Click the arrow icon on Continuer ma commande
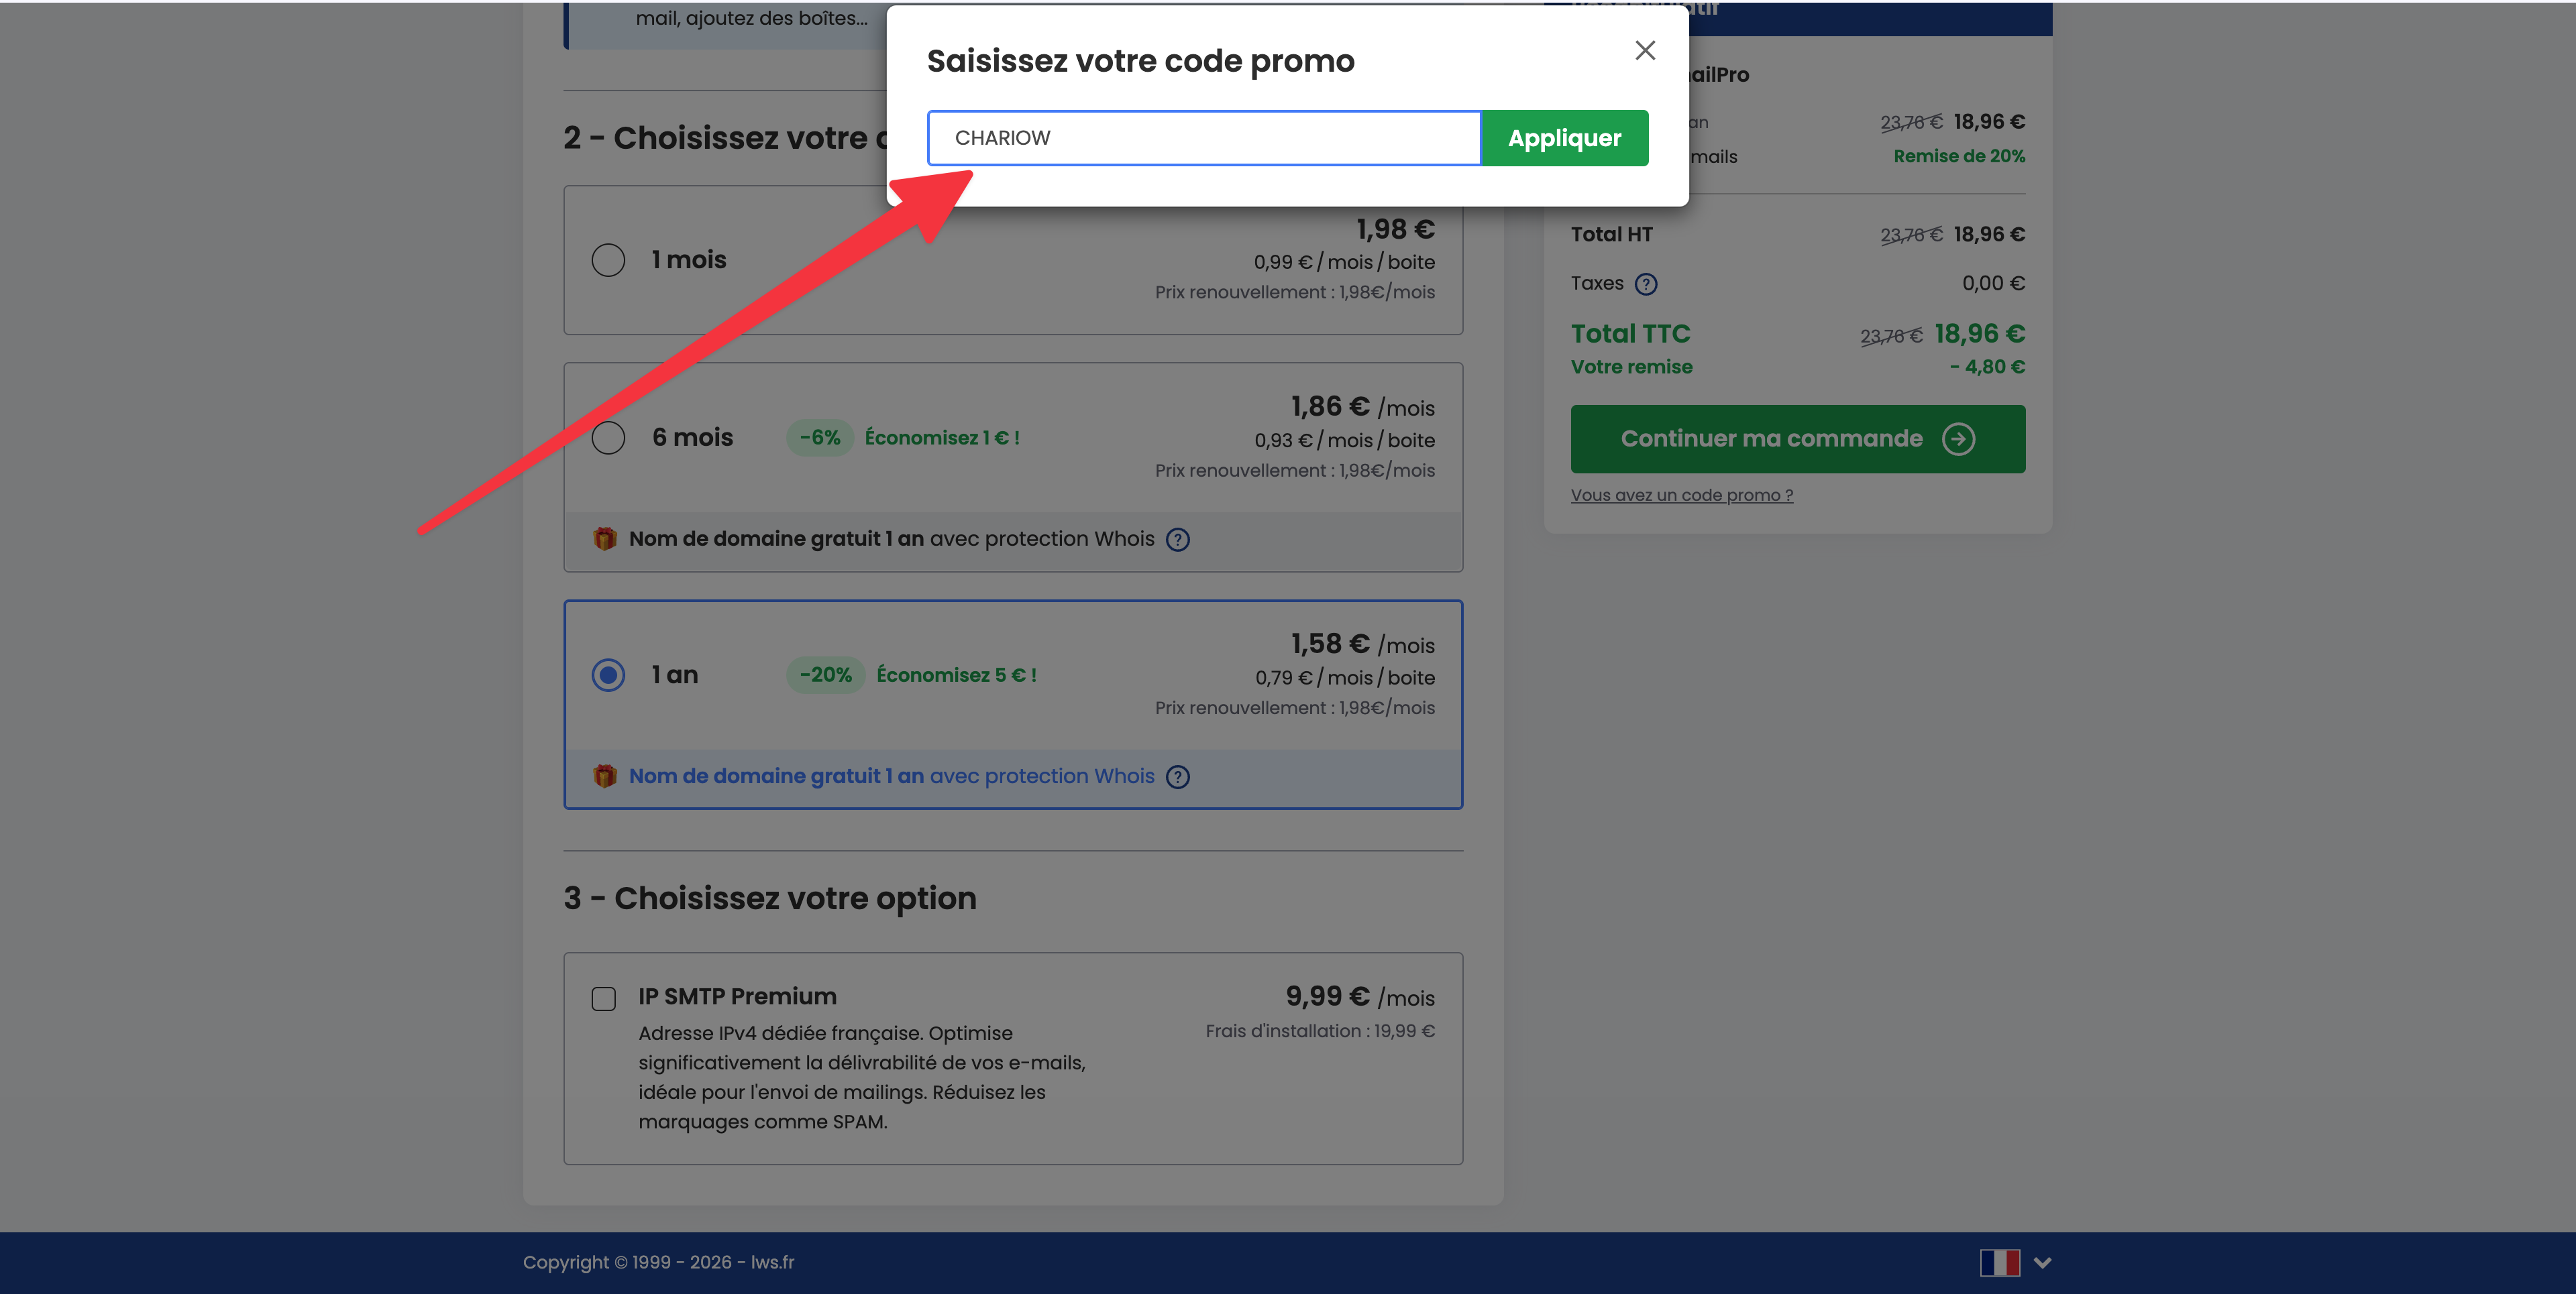The image size is (2576, 1294). (1958, 438)
